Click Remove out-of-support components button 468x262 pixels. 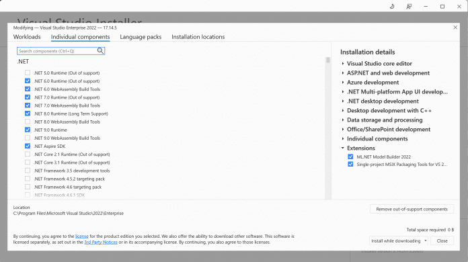[412, 209]
